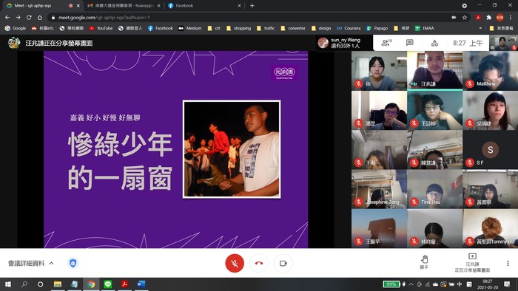Open the 汪兆謙 screen sharing presentation control

click(x=472, y=263)
